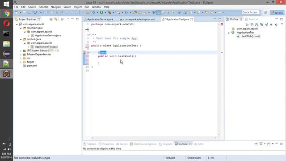Viewport: 286px width, 161px height.
Task: Open the JUnit tab
Action: coord(199,144)
